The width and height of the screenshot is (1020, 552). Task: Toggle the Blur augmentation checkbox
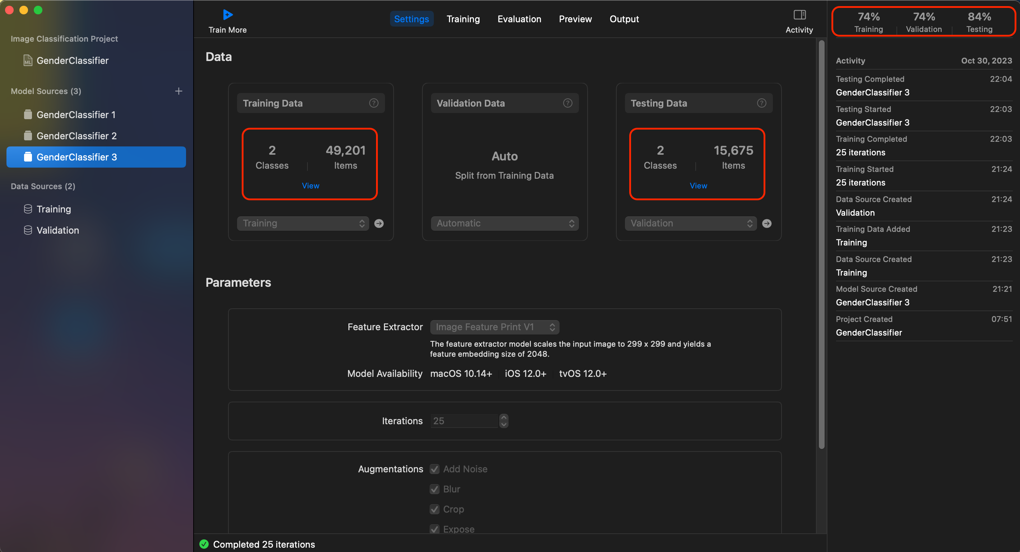pos(434,489)
